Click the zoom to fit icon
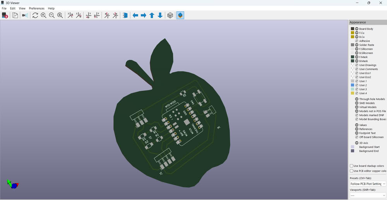This screenshot has width=387, height=200. click(x=60, y=15)
